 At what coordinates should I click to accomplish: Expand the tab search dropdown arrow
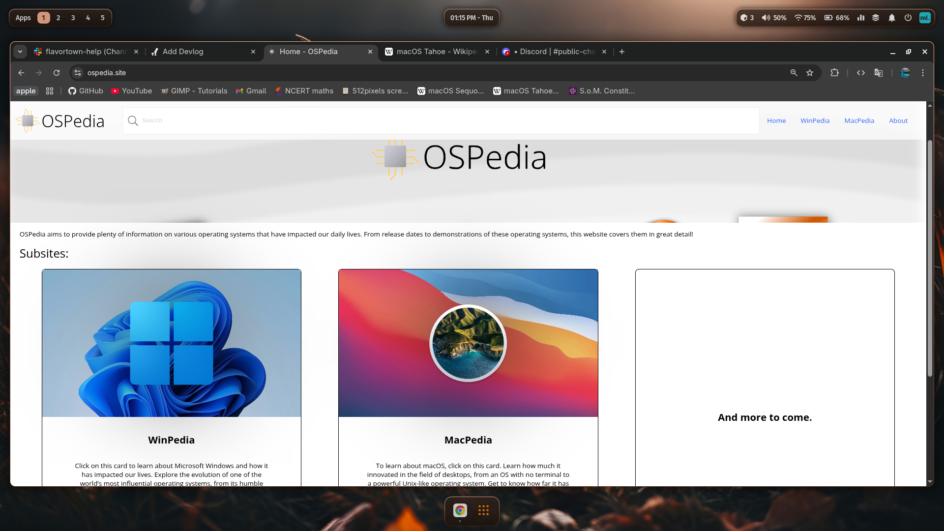coord(20,52)
